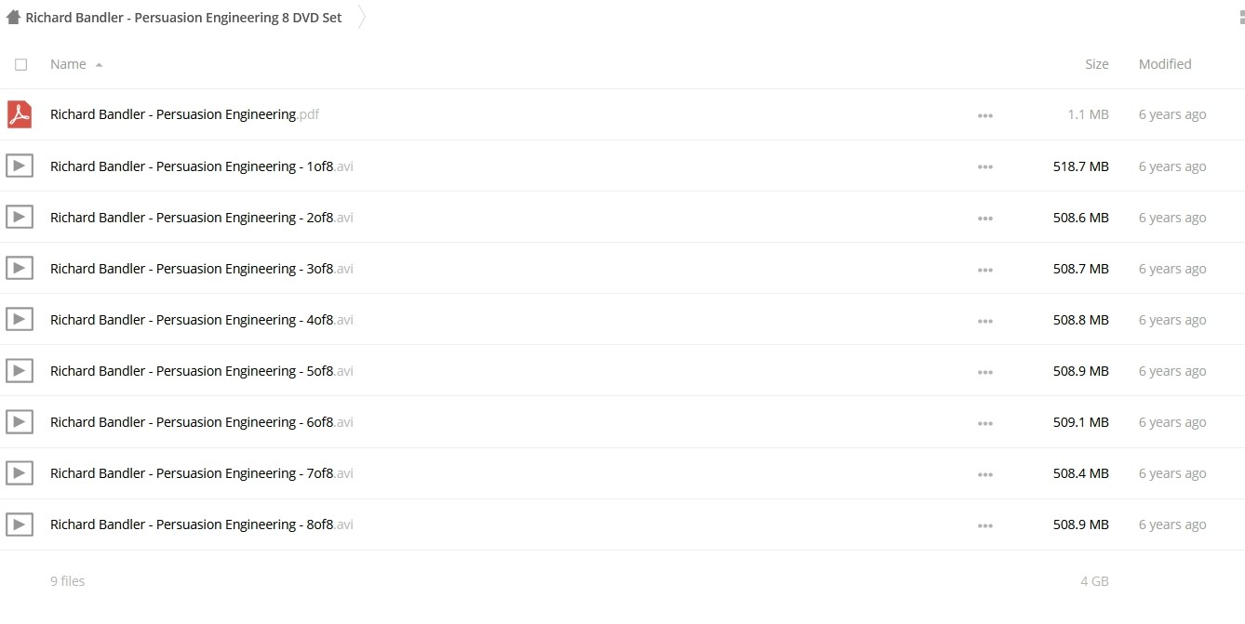Click the folder name in the breadcrumb
The width and height of the screenshot is (1245, 624).
click(183, 18)
